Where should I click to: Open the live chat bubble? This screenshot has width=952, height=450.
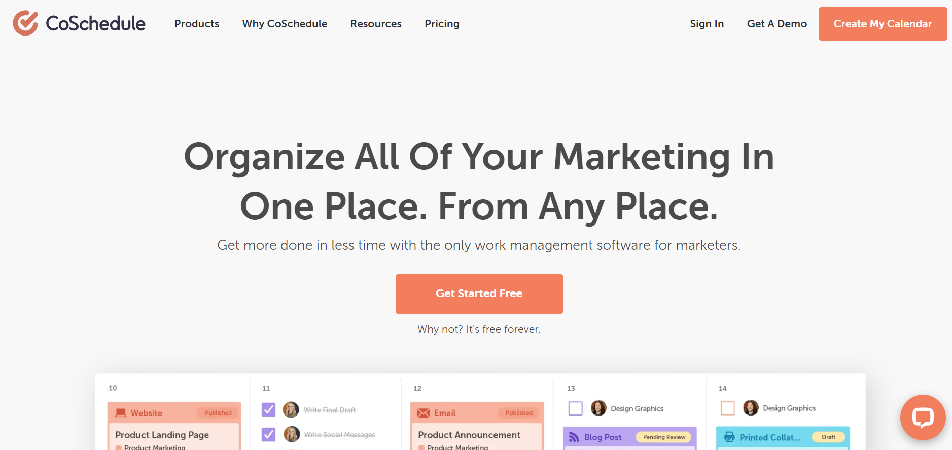[x=923, y=418]
